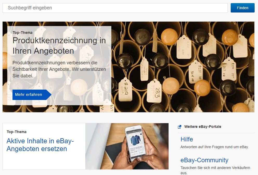Open the eBay-Community link
The height and width of the screenshot is (175, 258).
pos(204,160)
